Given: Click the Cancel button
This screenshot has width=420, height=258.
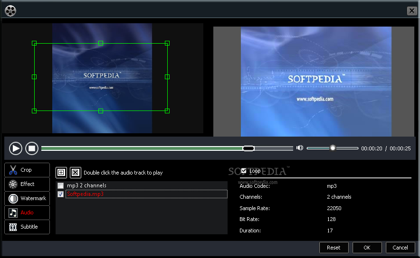Looking at the screenshot, I should [400, 248].
